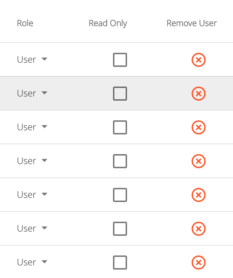
Task: Change role via fourth row dropdown arrow
Action: click(44, 160)
